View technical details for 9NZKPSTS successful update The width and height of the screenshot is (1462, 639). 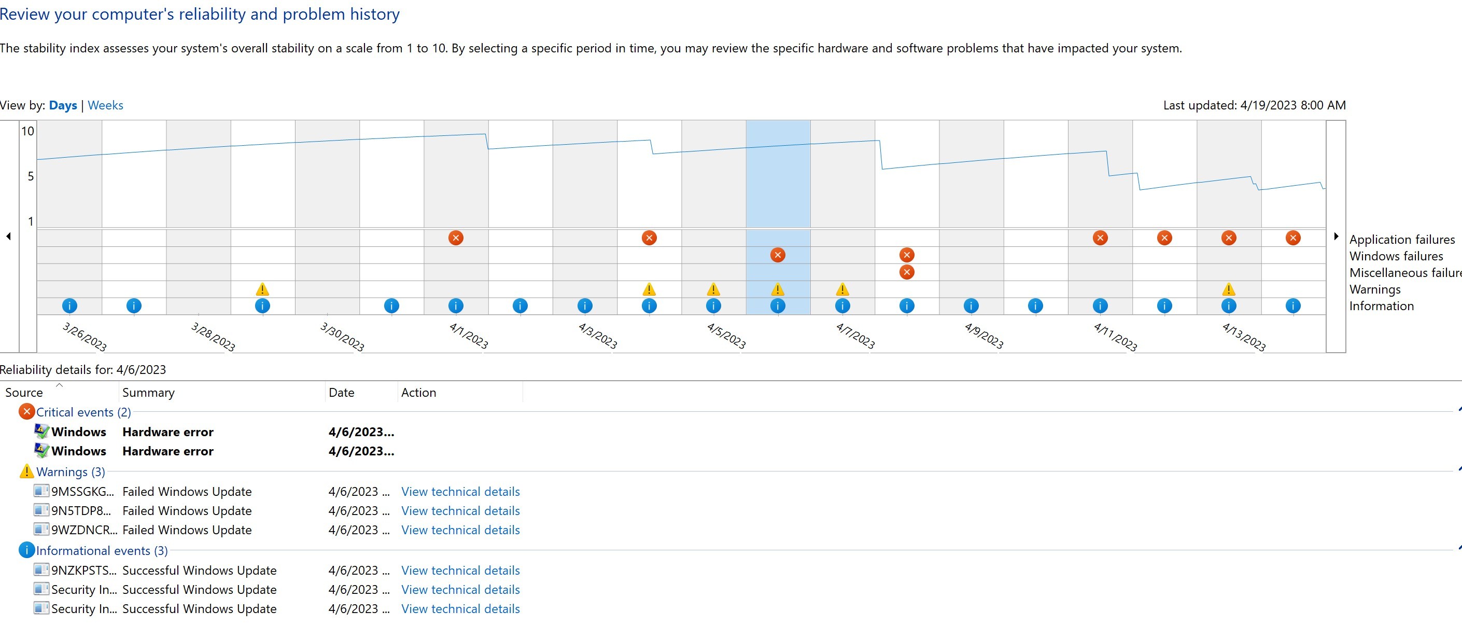point(460,571)
